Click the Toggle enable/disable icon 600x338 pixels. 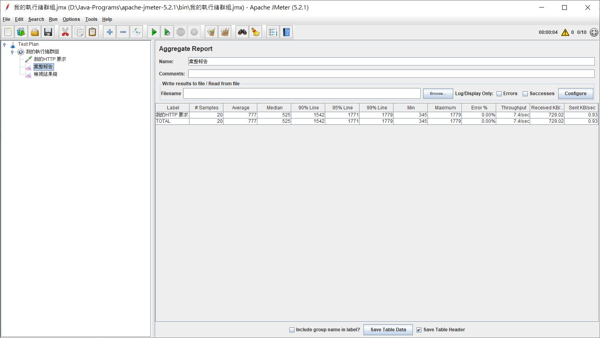point(137,32)
